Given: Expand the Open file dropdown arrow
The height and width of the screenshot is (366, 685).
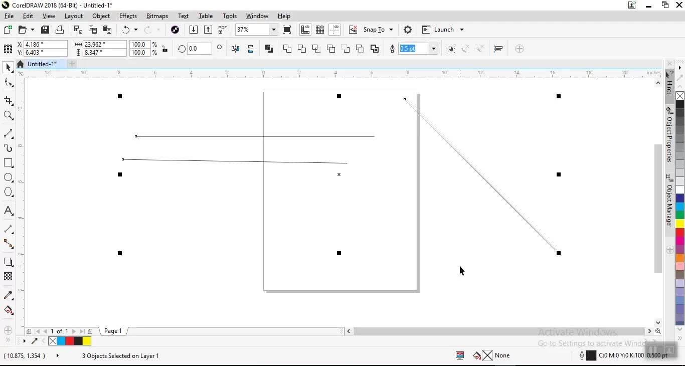Looking at the screenshot, I should point(33,30).
